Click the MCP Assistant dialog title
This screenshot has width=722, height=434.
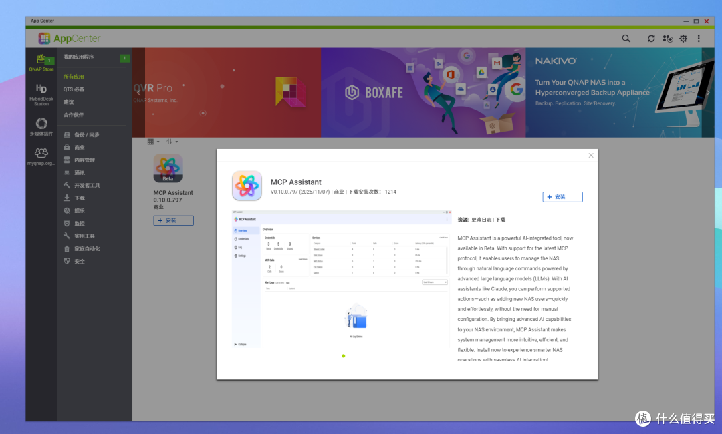click(295, 182)
